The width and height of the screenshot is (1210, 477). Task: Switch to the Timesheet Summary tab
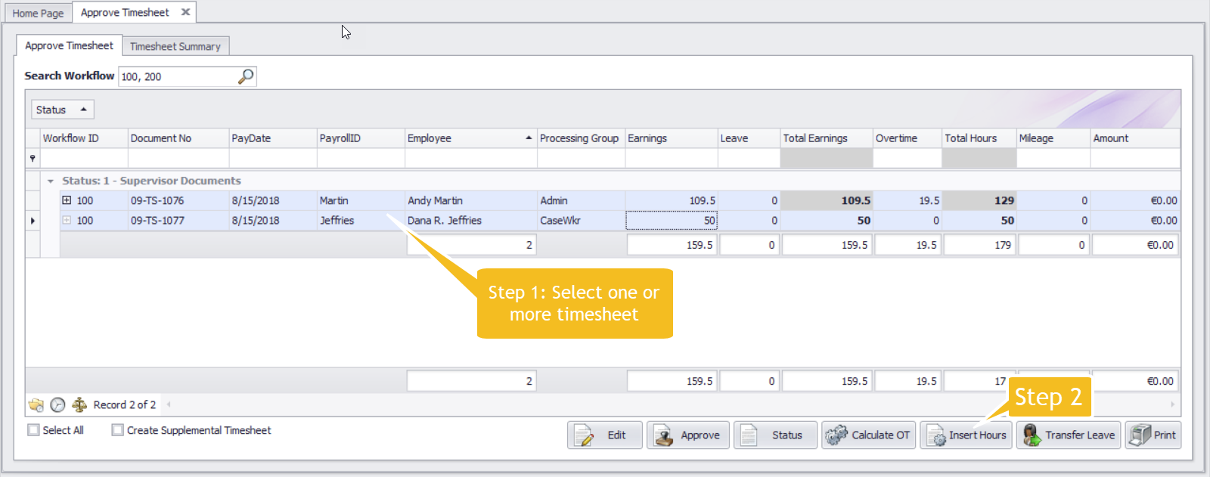(x=175, y=46)
